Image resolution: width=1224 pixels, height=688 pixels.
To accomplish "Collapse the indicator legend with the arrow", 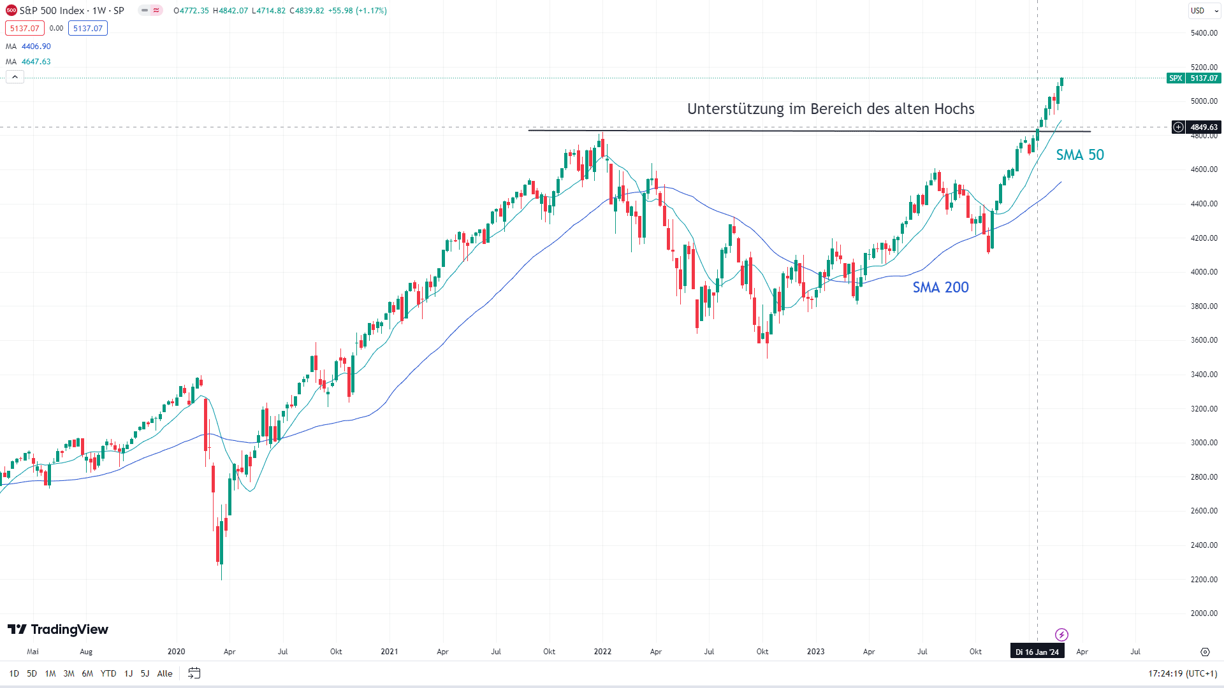I will pyautogui.click(x=15, y=77).
